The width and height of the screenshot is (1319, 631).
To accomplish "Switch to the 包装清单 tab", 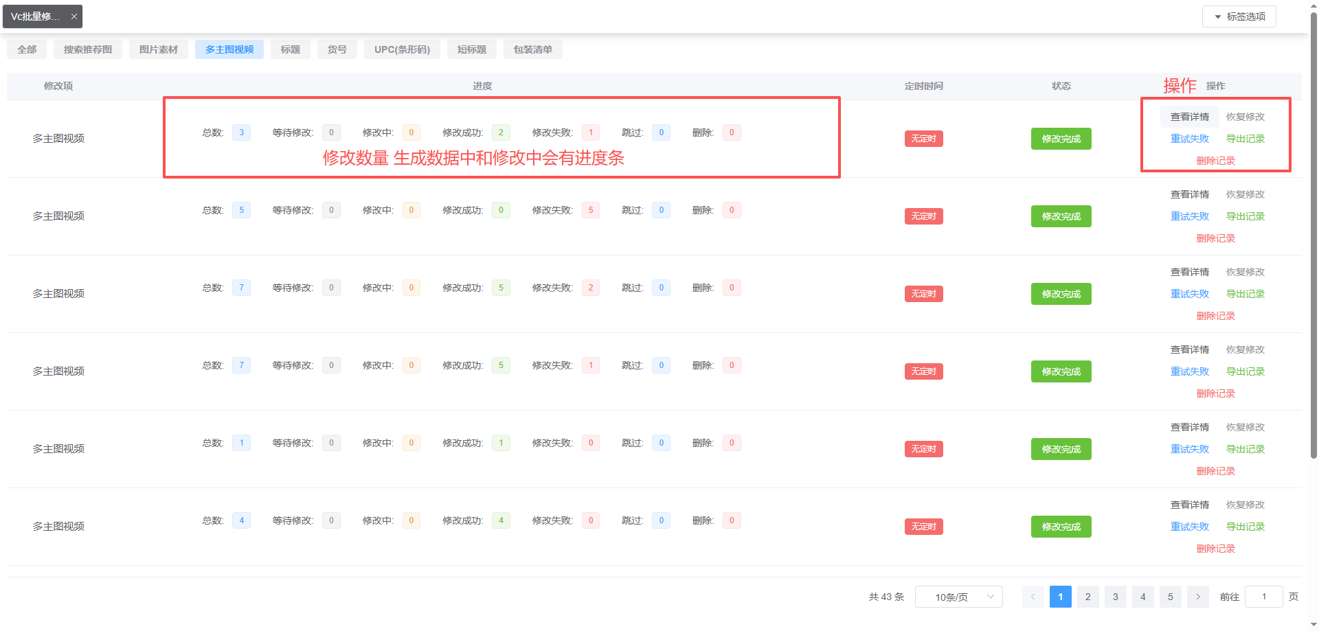I will tap(532, 49).
